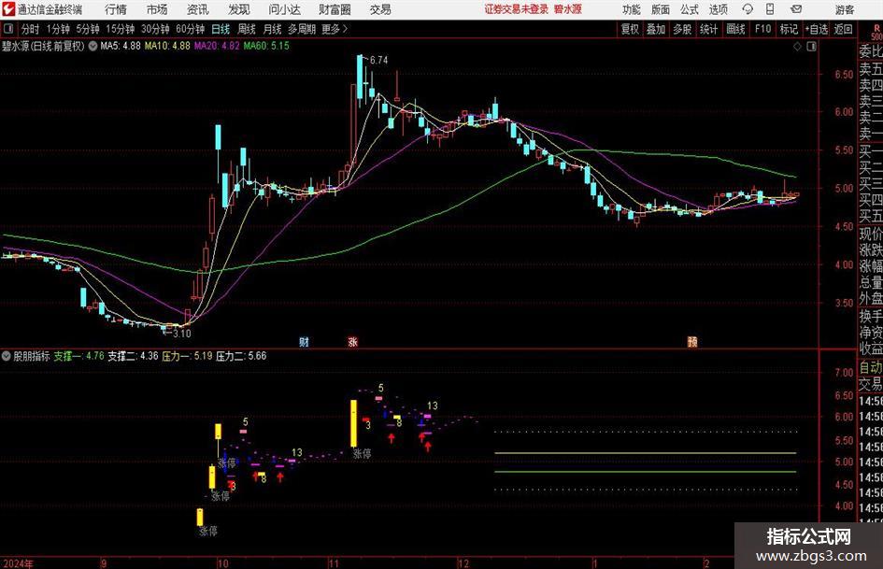
Task: Click the 压力二: 5.66 value
Action: [241, 356]
